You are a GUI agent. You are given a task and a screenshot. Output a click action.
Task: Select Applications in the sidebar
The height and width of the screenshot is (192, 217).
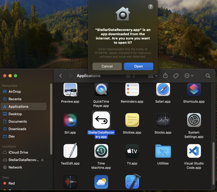pos(23,106)
